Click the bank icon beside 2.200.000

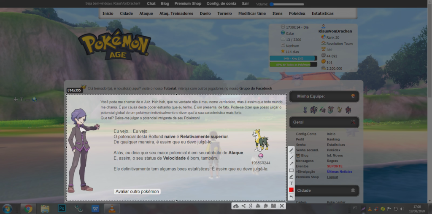[x=324, y=68]
